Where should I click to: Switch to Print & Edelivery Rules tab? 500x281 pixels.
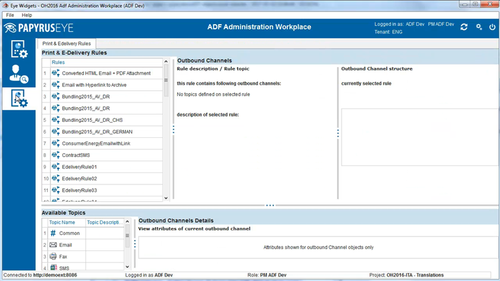[x=67, y=43]
